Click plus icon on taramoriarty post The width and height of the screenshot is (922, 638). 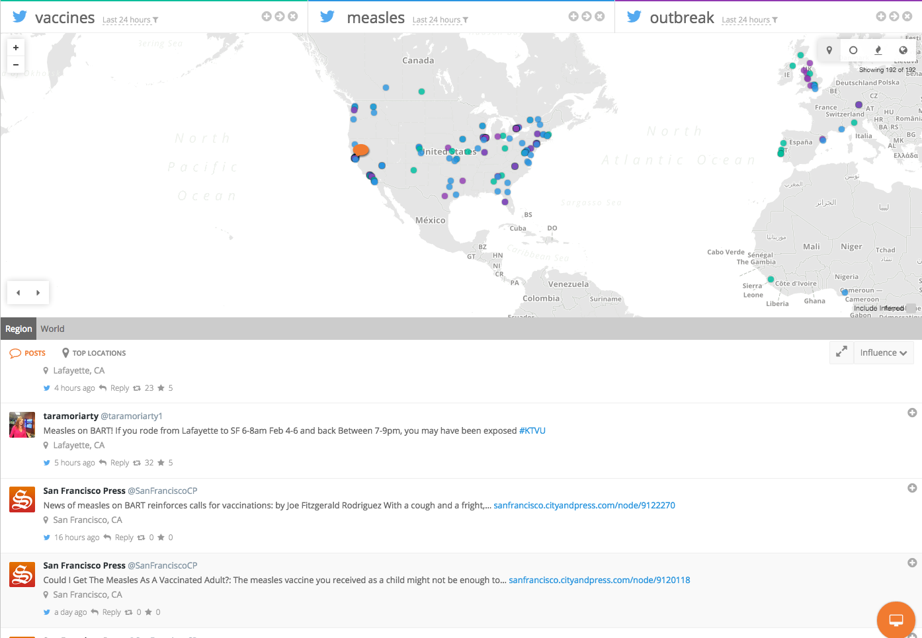912,413
